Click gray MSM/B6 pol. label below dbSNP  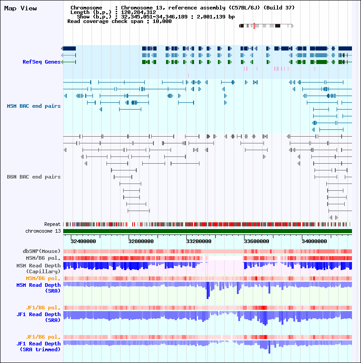[43, 258]
